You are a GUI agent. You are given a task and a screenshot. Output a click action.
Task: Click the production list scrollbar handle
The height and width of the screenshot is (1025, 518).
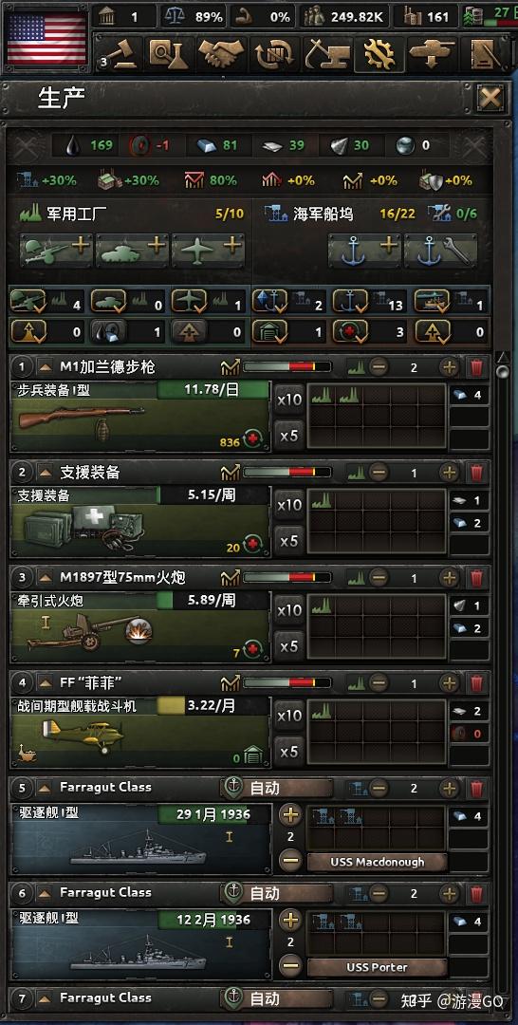click(502, 372)
